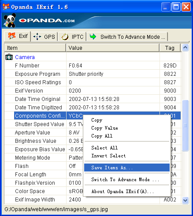
Task: Click the Item column header
Action: 35,48
